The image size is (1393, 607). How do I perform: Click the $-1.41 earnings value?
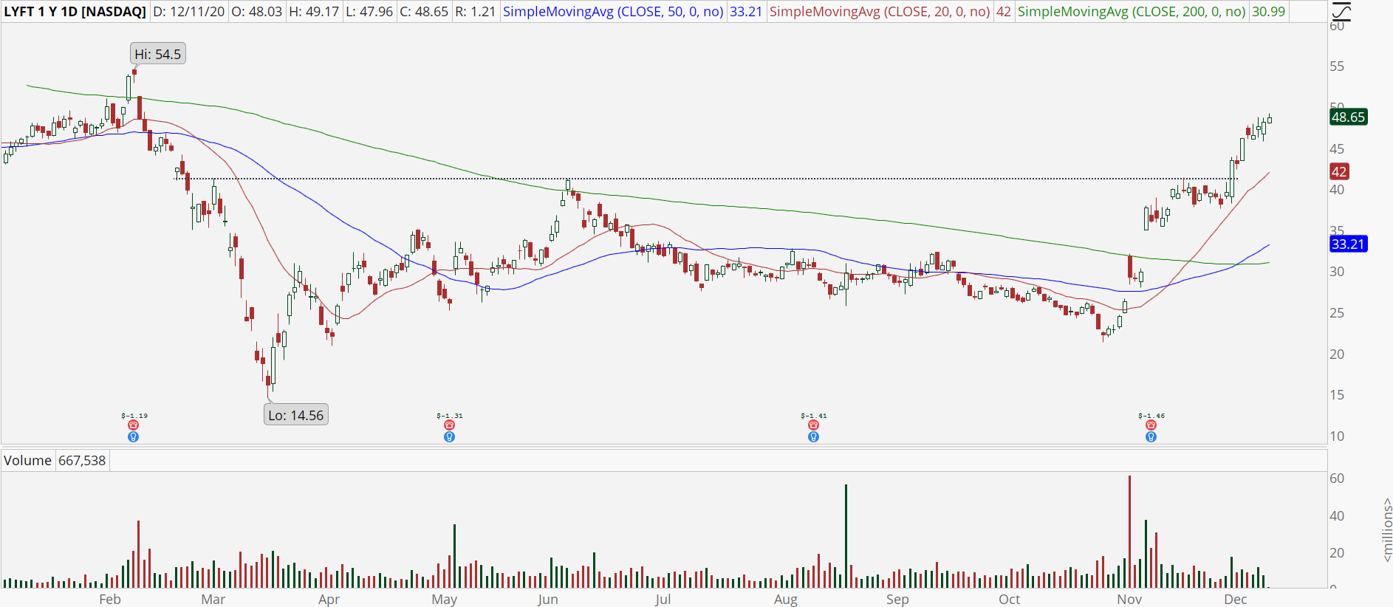[814, 416]
